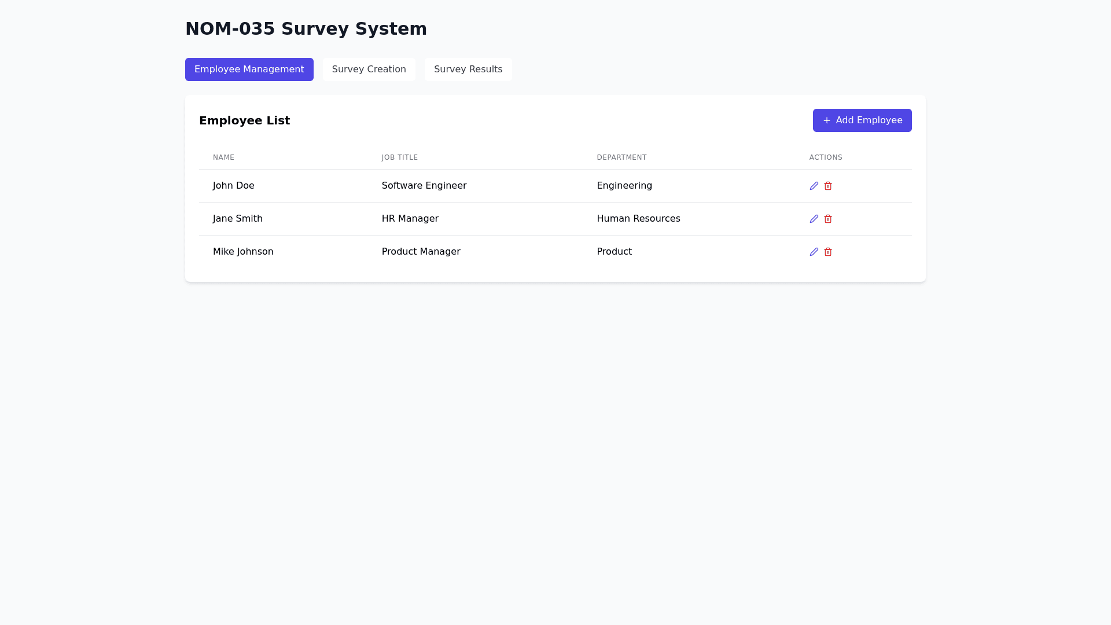Select the HR Manager job title cell
Image resolution: width=1111 pixels, height=625 pixels.
point(410,219)
